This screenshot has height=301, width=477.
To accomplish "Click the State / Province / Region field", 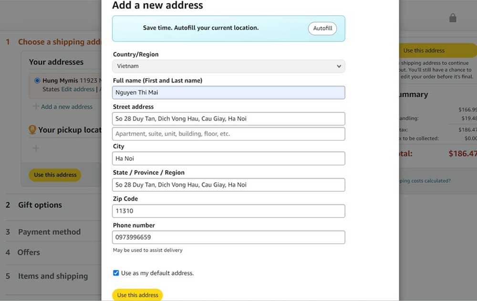I will click(x=228, y=185).
